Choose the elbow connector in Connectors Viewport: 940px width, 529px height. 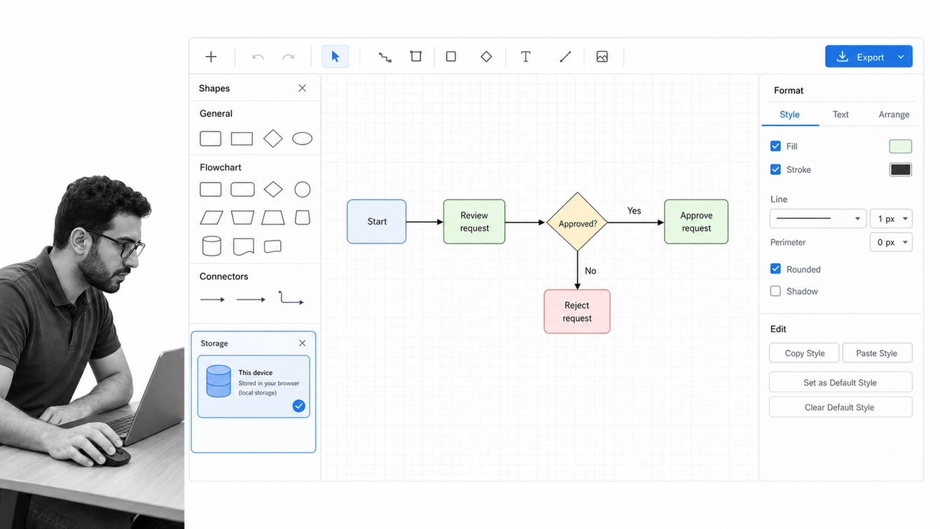[291, 298]
